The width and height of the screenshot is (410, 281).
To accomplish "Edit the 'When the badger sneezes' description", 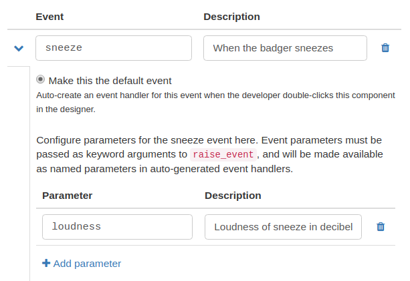I will pos(286,48).
